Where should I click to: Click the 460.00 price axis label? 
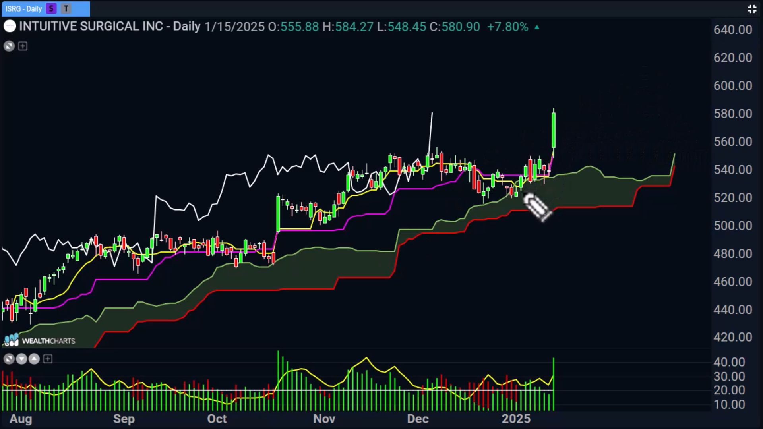pos(733,282)
